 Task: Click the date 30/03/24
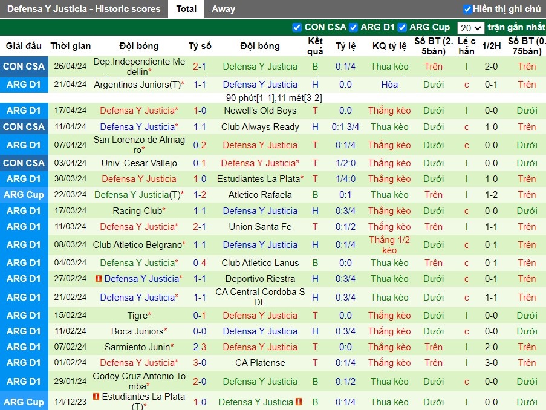[x=70, y=179]
